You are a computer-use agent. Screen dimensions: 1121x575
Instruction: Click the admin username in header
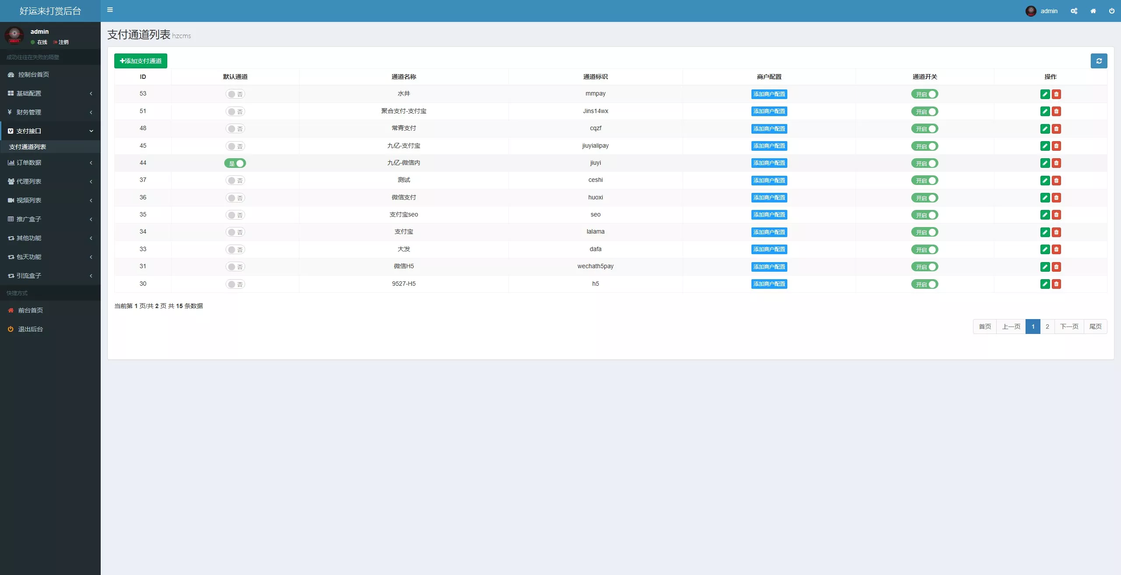pos(1049,11)
